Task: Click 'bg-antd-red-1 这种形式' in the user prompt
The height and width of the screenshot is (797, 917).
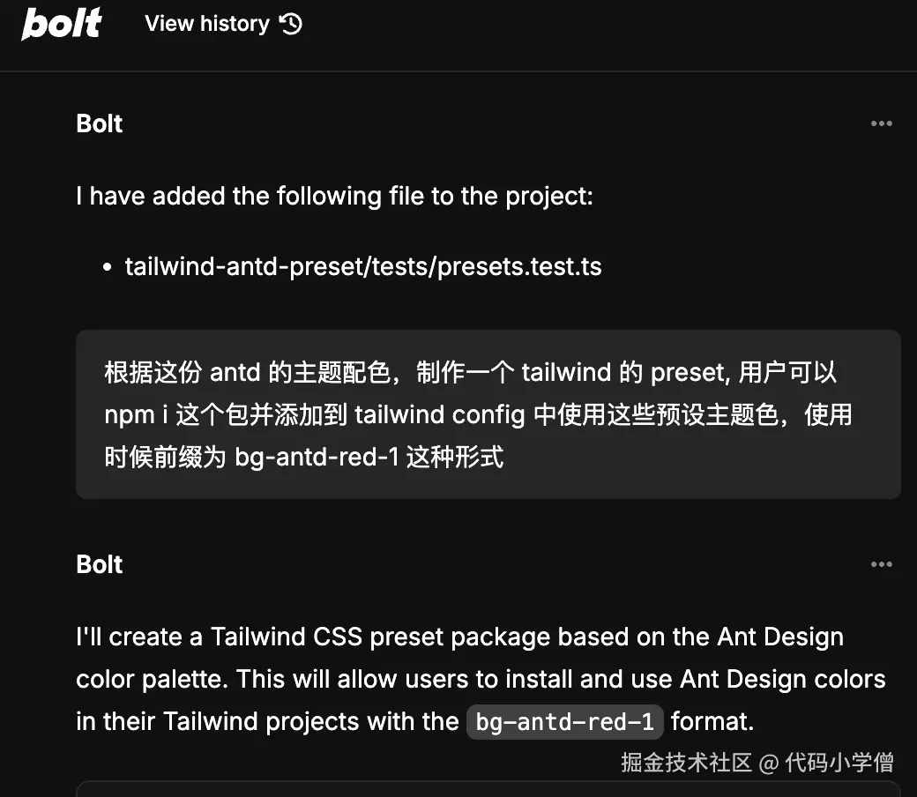Action: click(x=369, y=458)
